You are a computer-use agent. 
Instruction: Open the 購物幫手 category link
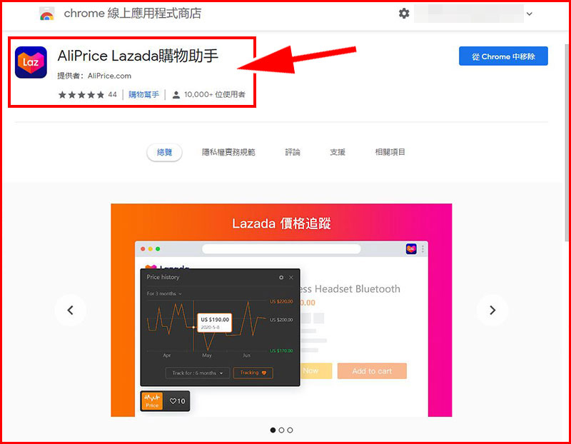coord(144,95)
